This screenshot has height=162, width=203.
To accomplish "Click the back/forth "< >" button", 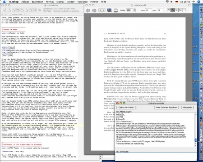I will [102, 10].
